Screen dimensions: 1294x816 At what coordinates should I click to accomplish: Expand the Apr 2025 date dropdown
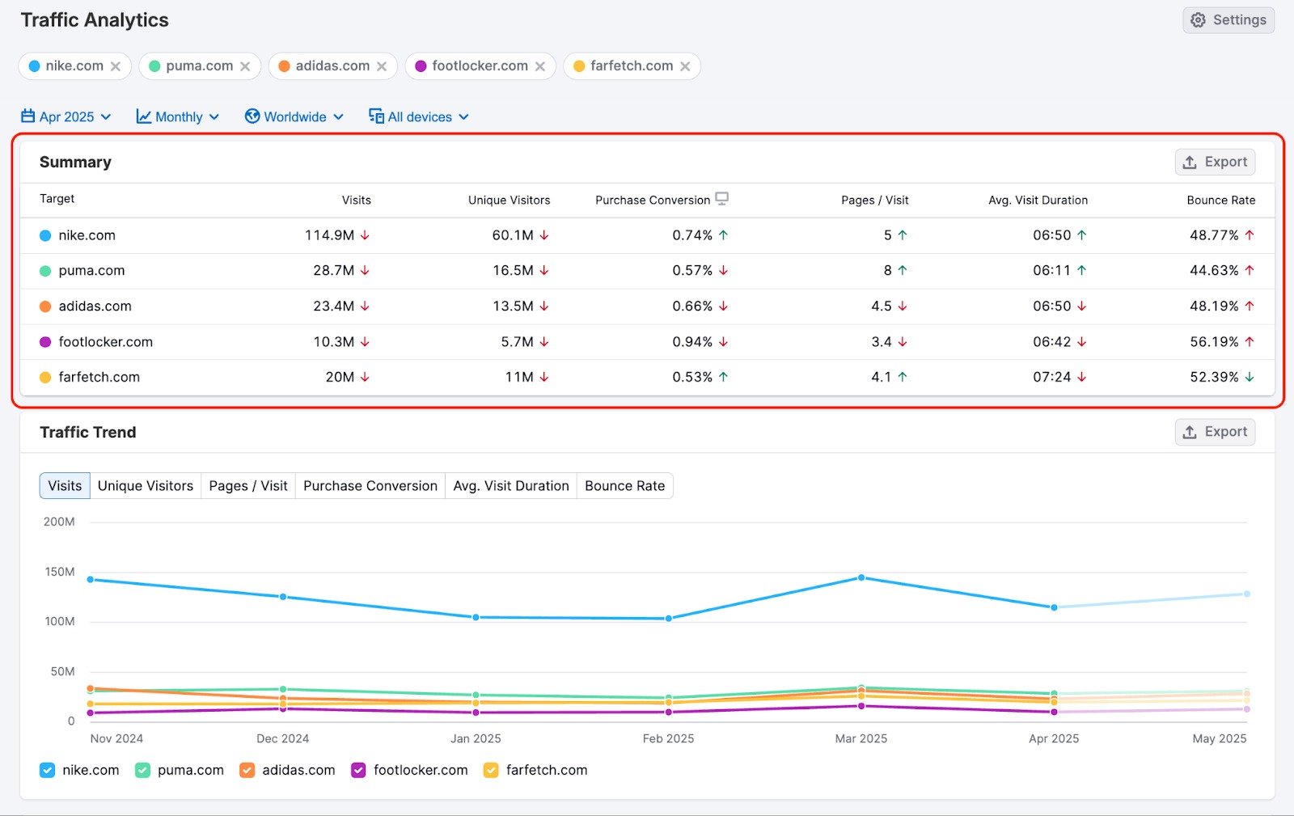point(67,116)
